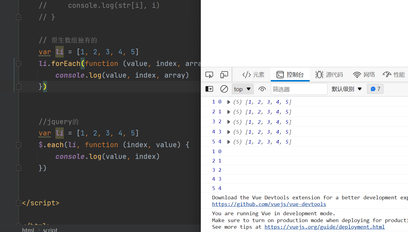Click the plain console output row 3 2

(304, 170)
